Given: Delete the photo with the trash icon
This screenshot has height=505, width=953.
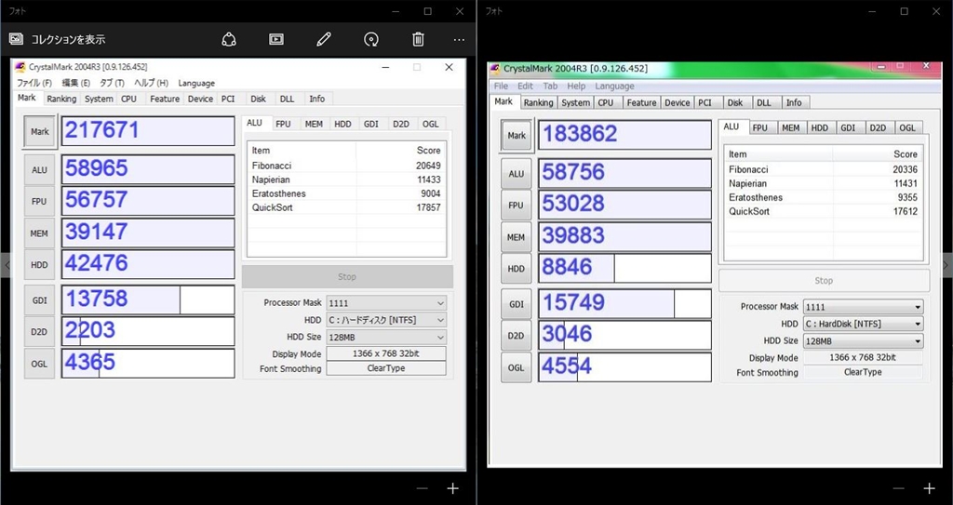Looking at the screenshot, I should click(x=418, y=39).
